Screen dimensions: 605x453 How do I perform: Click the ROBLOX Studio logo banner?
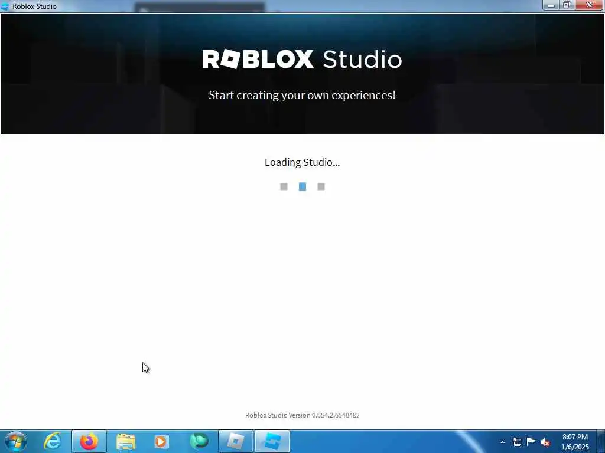coord(302,60)
